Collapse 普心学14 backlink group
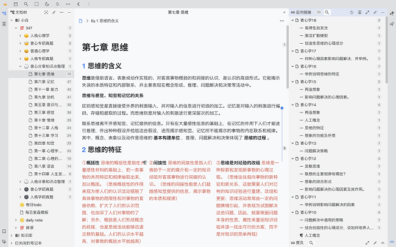The image size is (396, 247). pyautogui.click(x=292, y=105)
